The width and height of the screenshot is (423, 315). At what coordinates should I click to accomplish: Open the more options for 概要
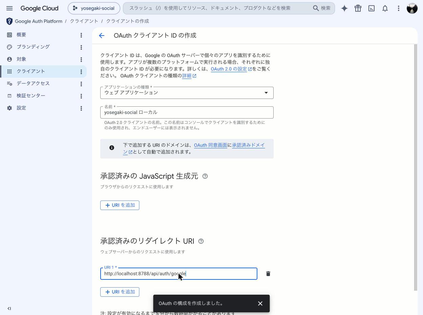(x=81, y=35)
